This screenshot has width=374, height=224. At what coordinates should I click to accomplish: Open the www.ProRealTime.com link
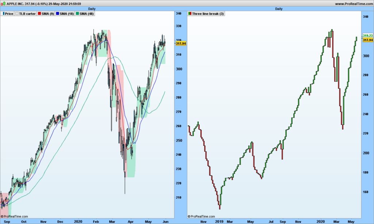(x=354, y=4)
